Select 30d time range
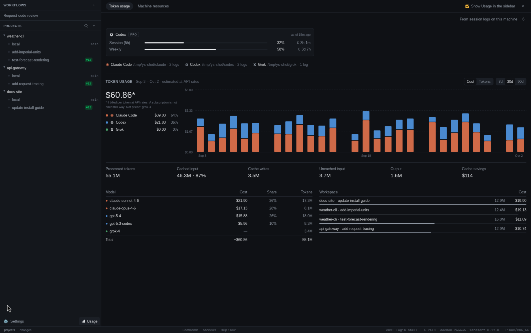The height and width of the screenshot is (333, 531). click(510, 82)
